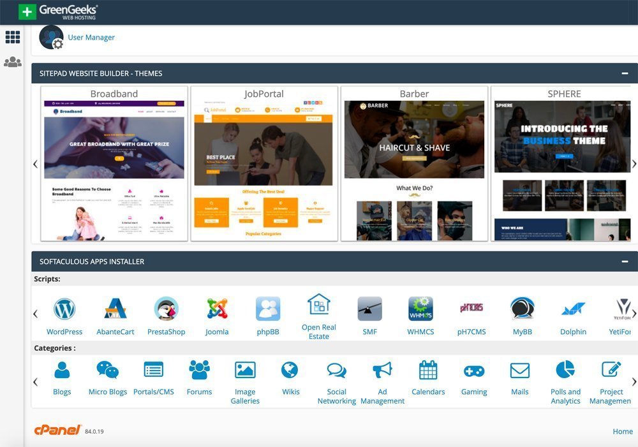
Task: Click the User Manager icon
Action: tap(51, 38)
